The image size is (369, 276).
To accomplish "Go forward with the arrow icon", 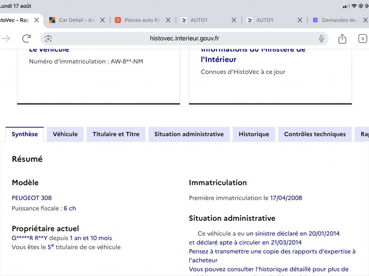I will point(6,39).
